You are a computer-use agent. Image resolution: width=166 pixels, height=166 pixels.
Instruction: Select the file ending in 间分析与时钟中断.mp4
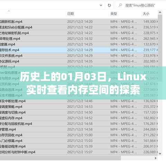tap(18, 152)
